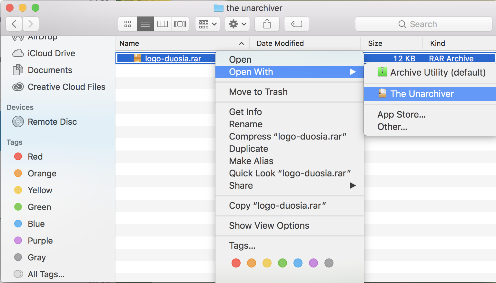Select Move to Trash in context menu

258,92
